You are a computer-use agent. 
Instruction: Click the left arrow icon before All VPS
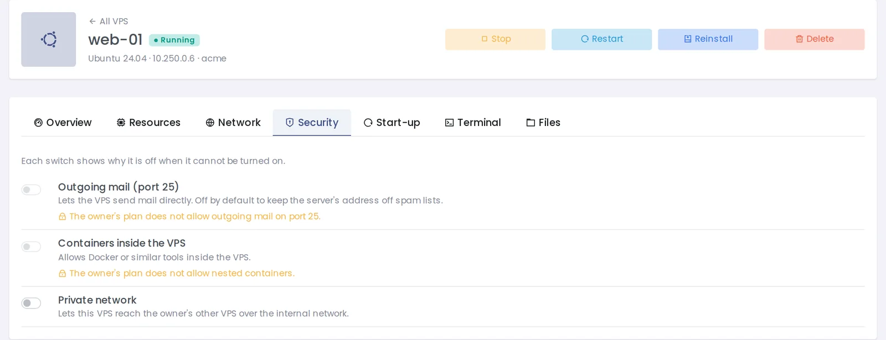click(92, 21)
